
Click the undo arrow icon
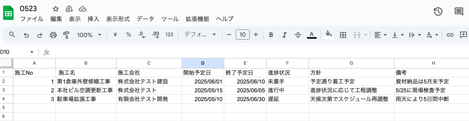click(26, 35)
